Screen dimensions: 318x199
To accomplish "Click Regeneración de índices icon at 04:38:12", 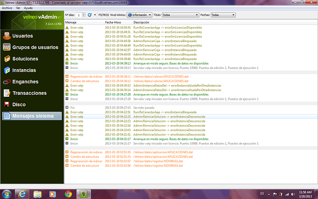I will (67, 77).
